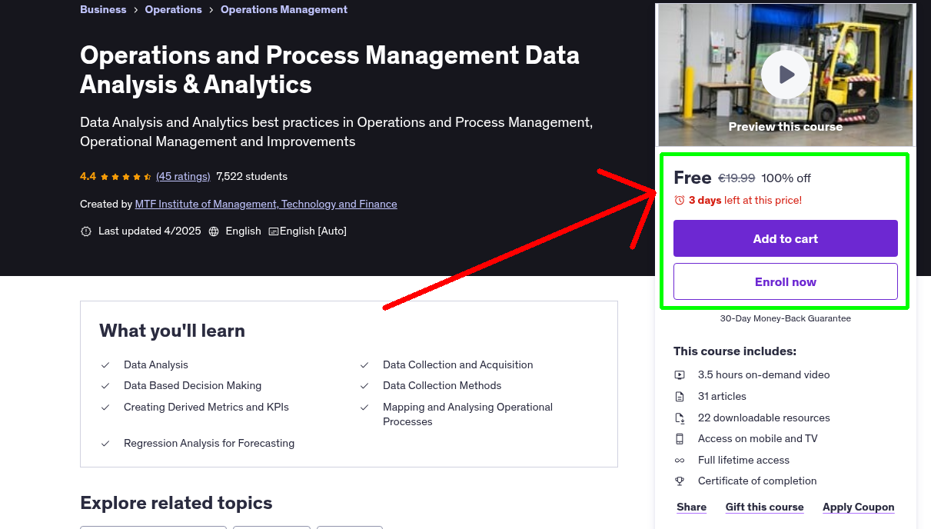Click the mobile device access icon
This screenshot has width=931, height=529.
[680, 439]
